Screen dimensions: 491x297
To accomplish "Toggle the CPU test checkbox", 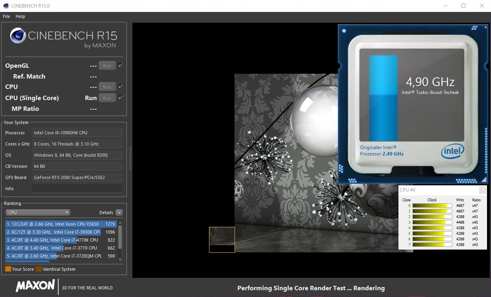I will 120,86.
